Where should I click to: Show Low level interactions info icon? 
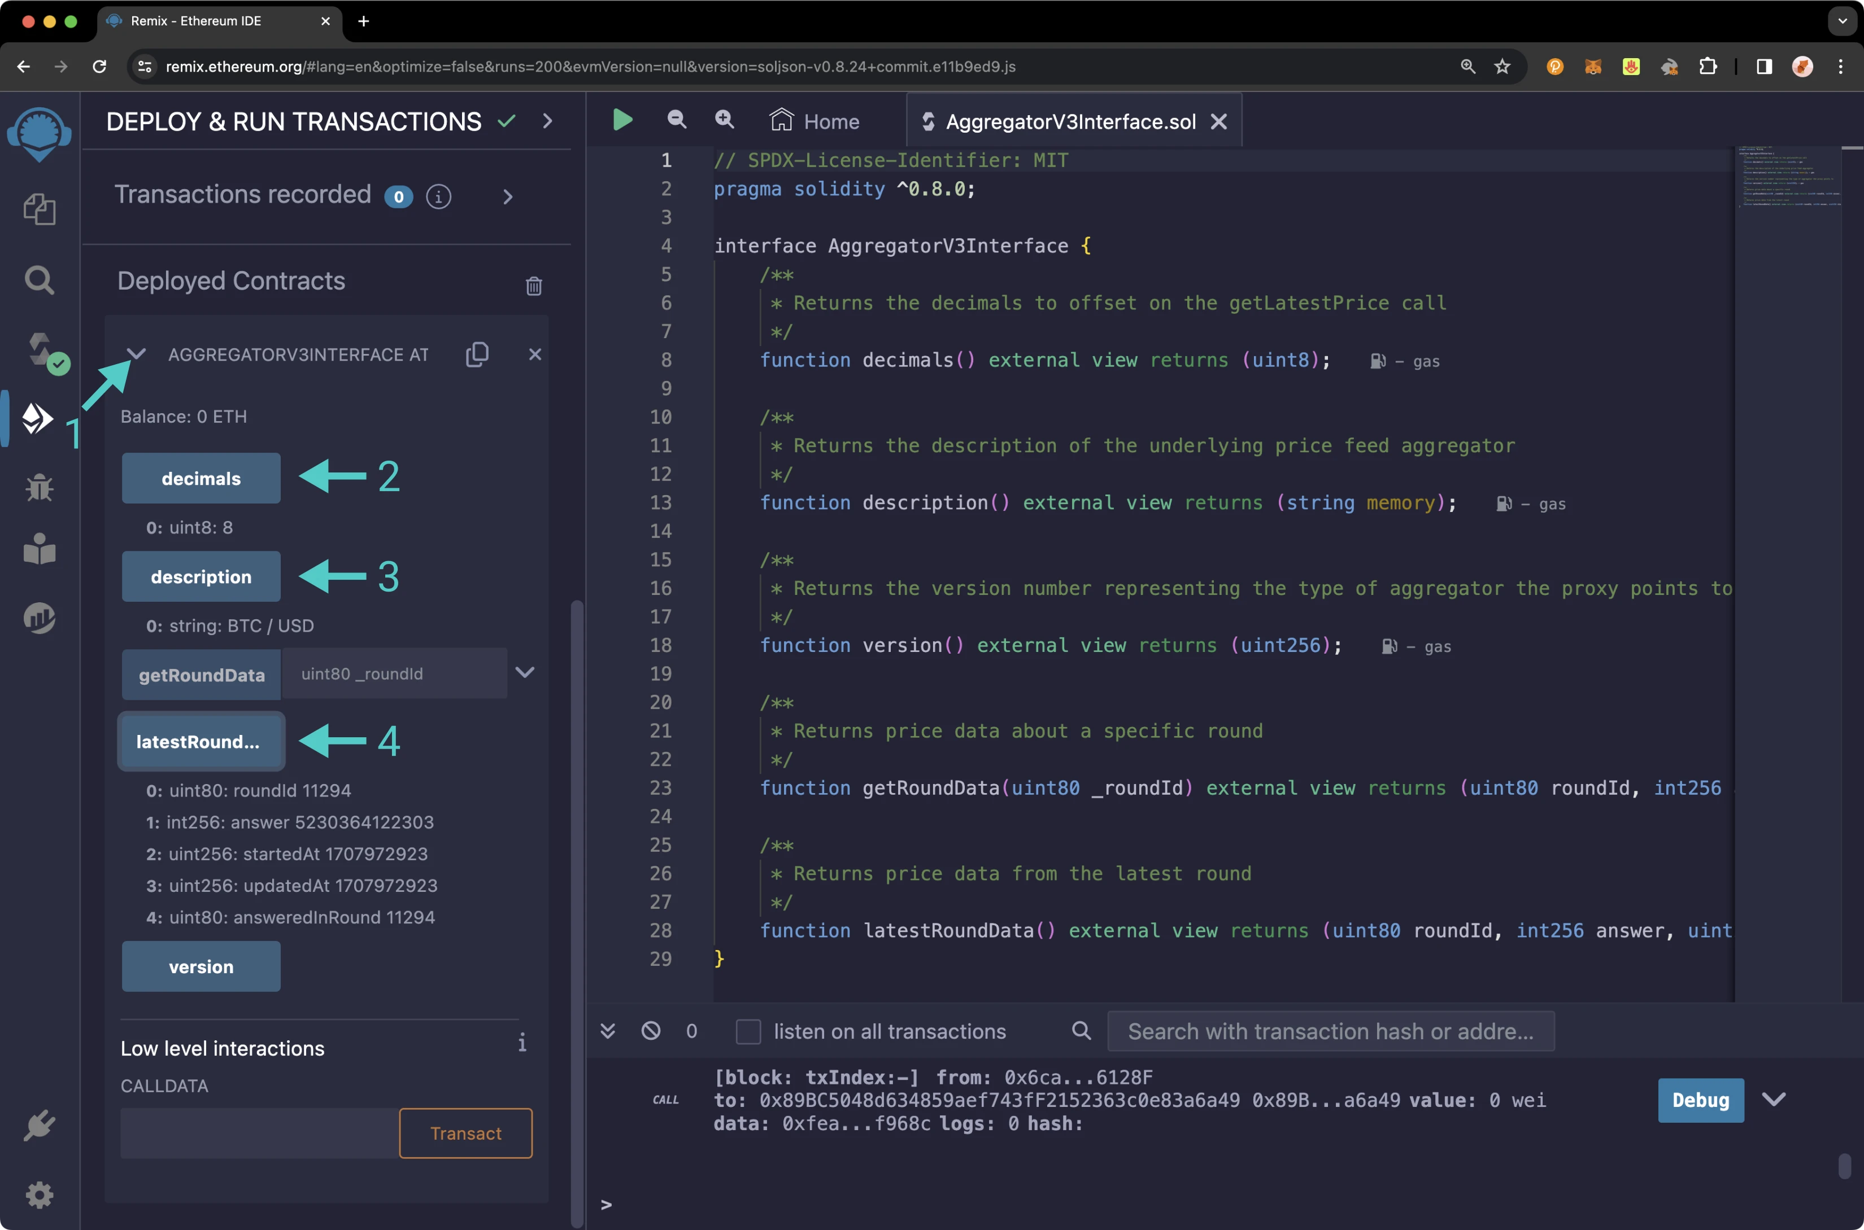522,1043
